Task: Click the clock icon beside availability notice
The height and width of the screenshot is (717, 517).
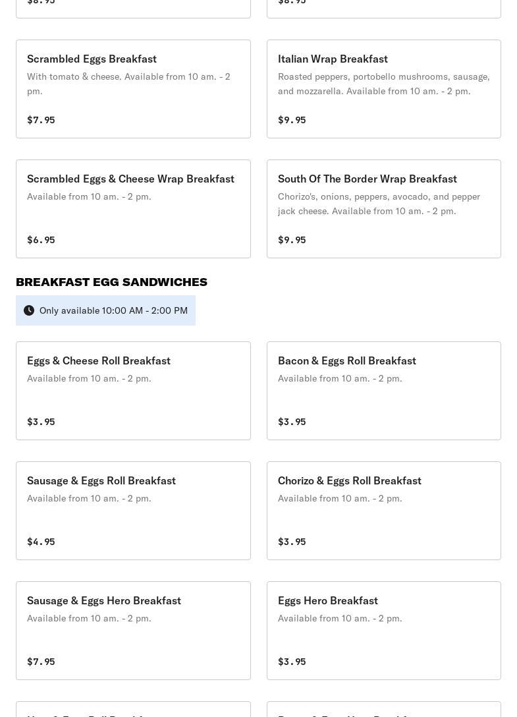Action: [29, 310]
